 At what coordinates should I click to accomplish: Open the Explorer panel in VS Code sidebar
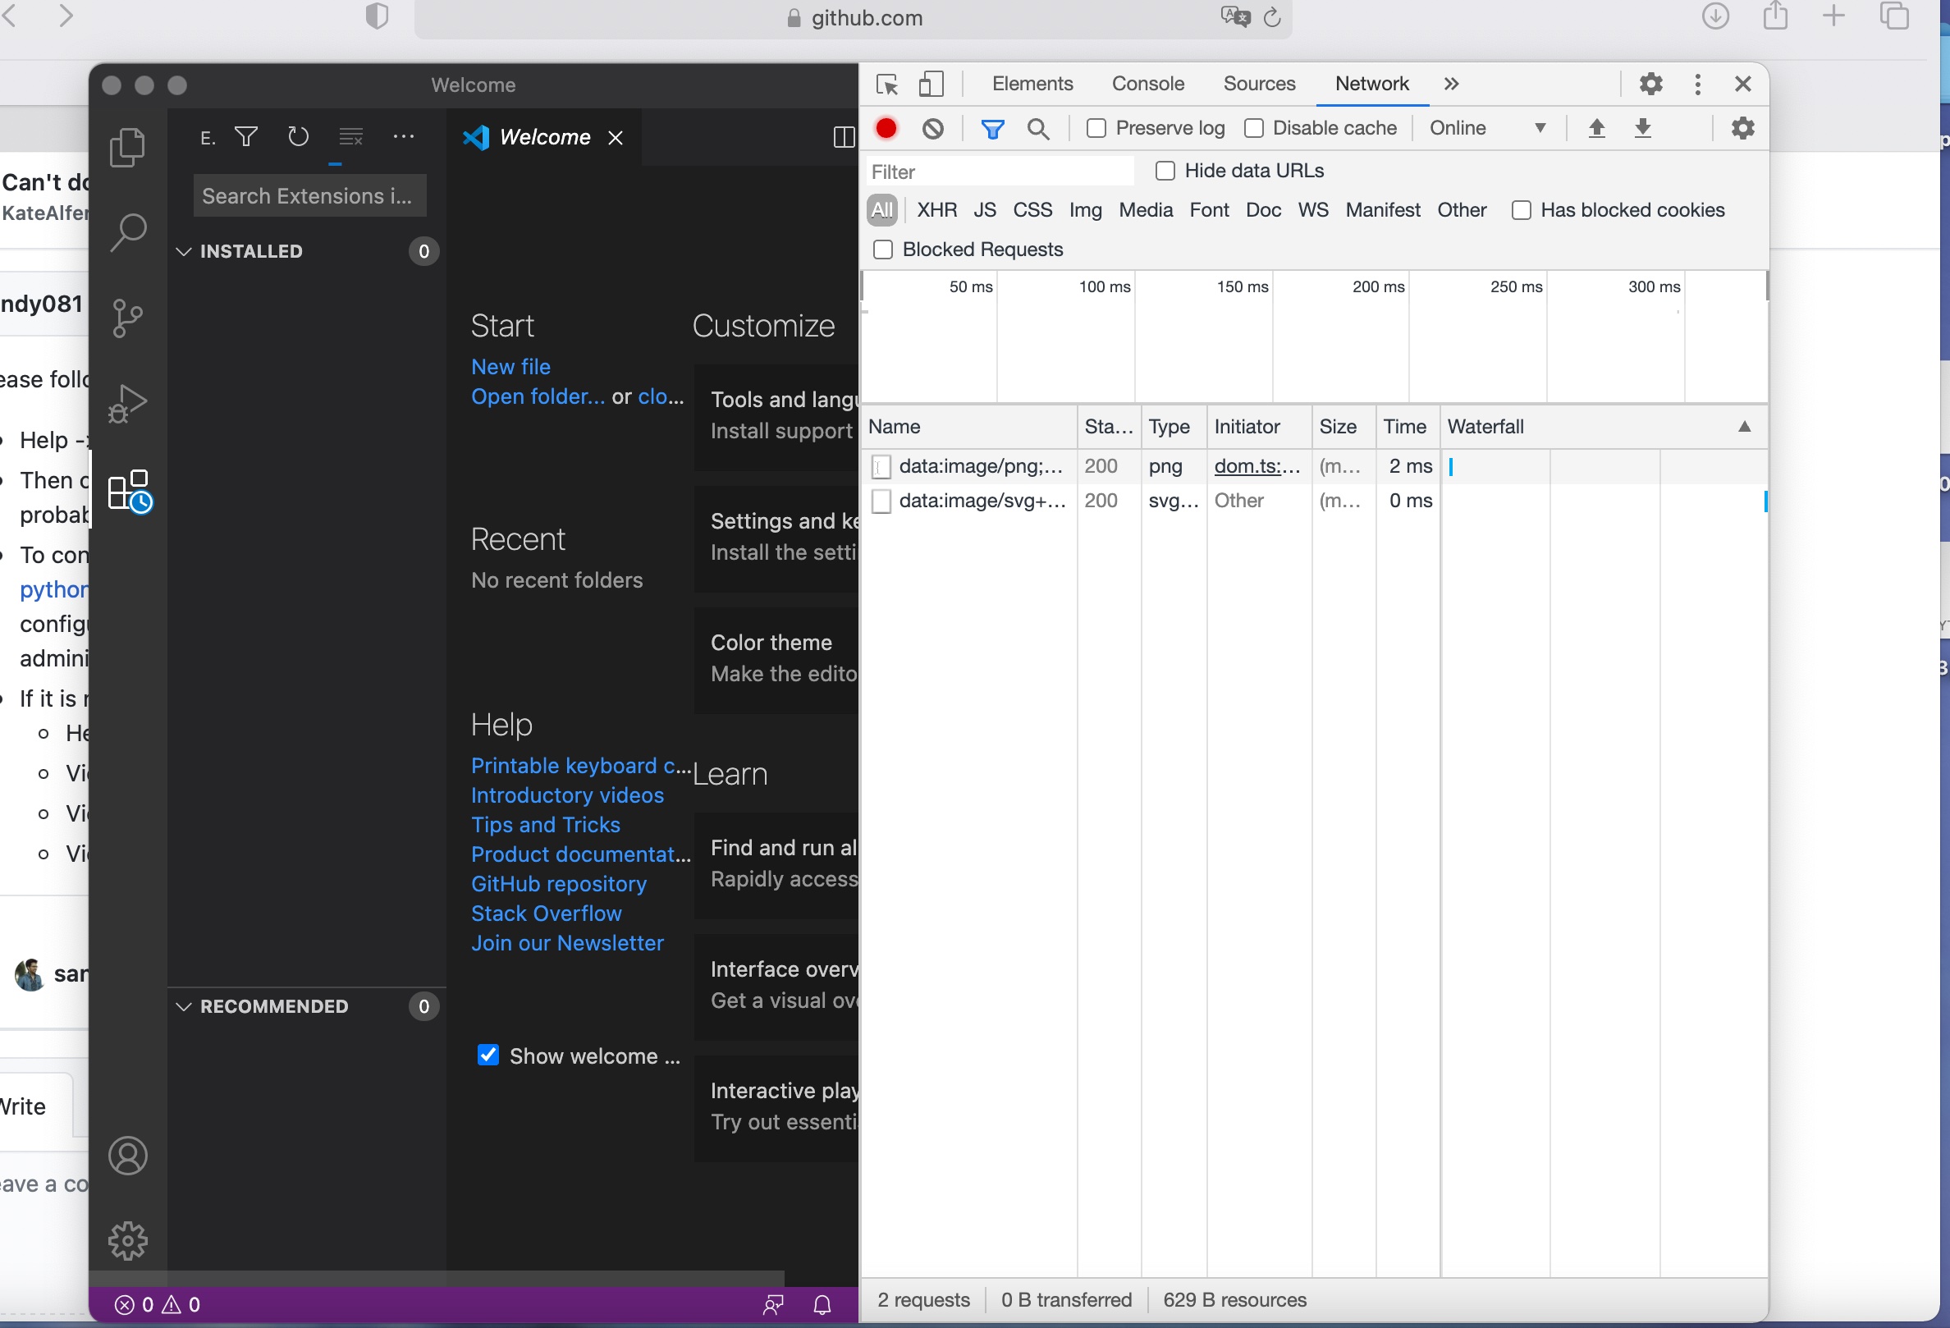click(127, 147)
